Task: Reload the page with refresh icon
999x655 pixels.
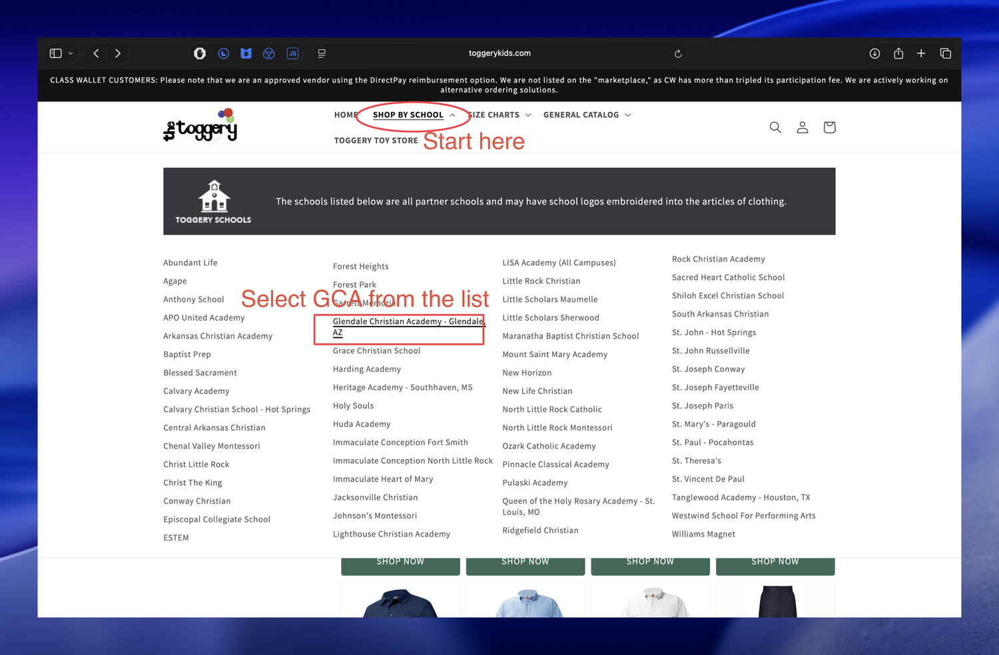Action: [678, 53]
